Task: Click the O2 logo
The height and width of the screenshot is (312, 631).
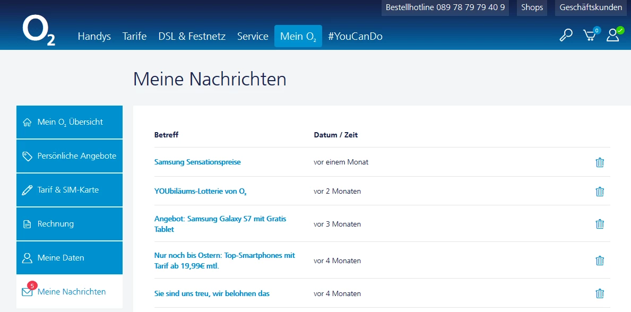Action: pos(38,31)
